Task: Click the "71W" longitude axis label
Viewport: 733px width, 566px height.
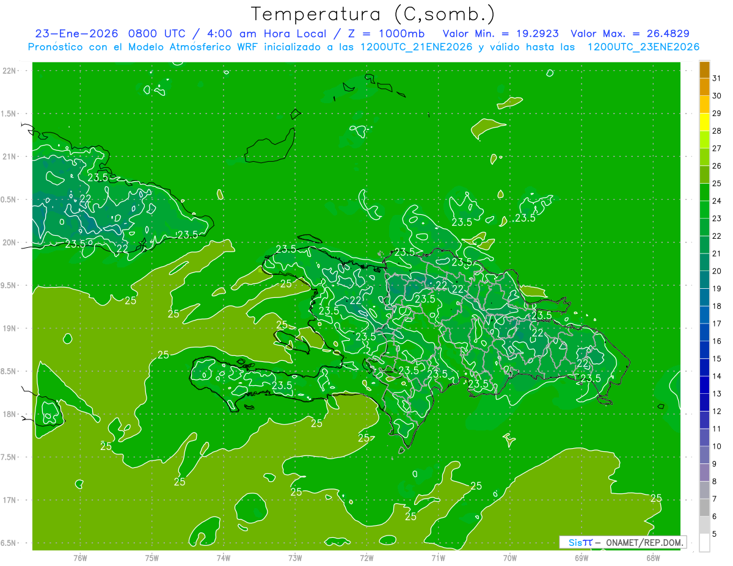Action: coord(438,558)
